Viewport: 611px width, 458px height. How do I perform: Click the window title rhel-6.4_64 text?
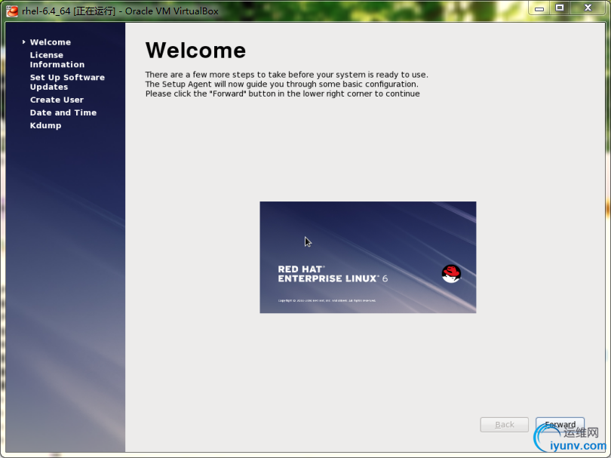pos(46,11)
